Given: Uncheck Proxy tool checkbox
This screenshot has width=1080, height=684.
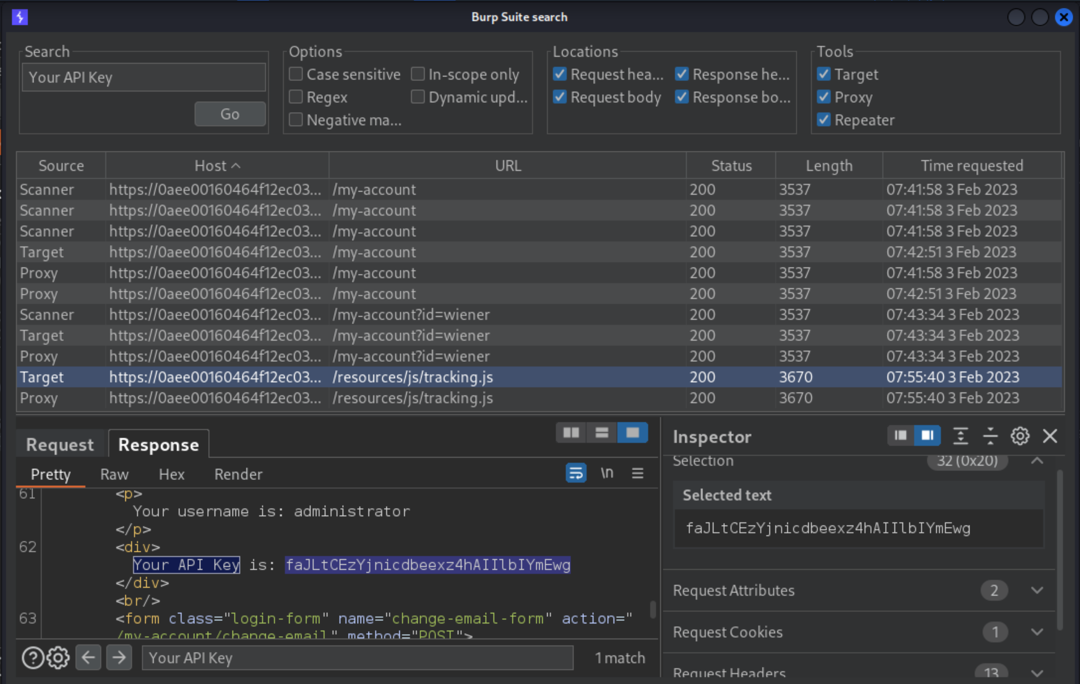Looking at the screenshot, I should pyautogui.click(x=823, y=97).
